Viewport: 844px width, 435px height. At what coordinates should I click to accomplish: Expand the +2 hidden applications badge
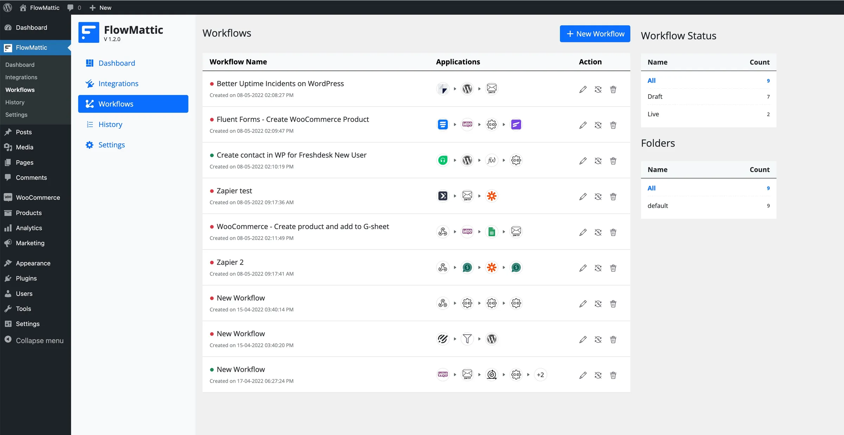[x=541, y=375]
